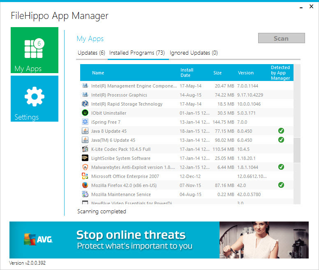Sort by Detected by App Manager column
This screenshot has width=319, height=270.
point(280,73)
